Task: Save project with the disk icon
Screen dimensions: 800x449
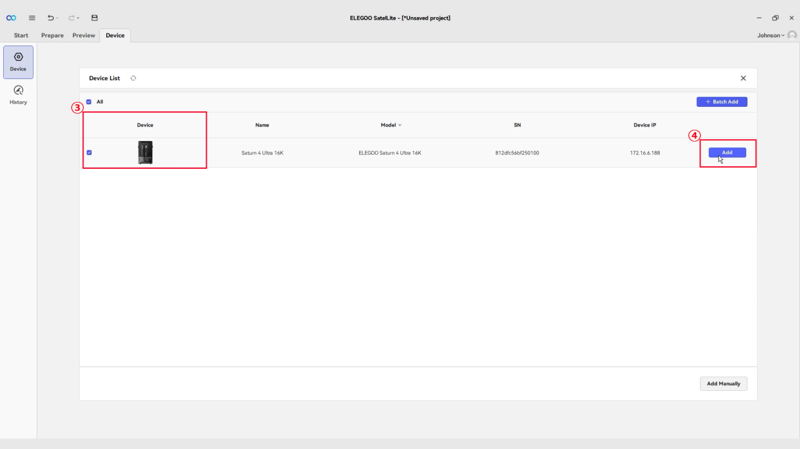Action: (94, 18)
